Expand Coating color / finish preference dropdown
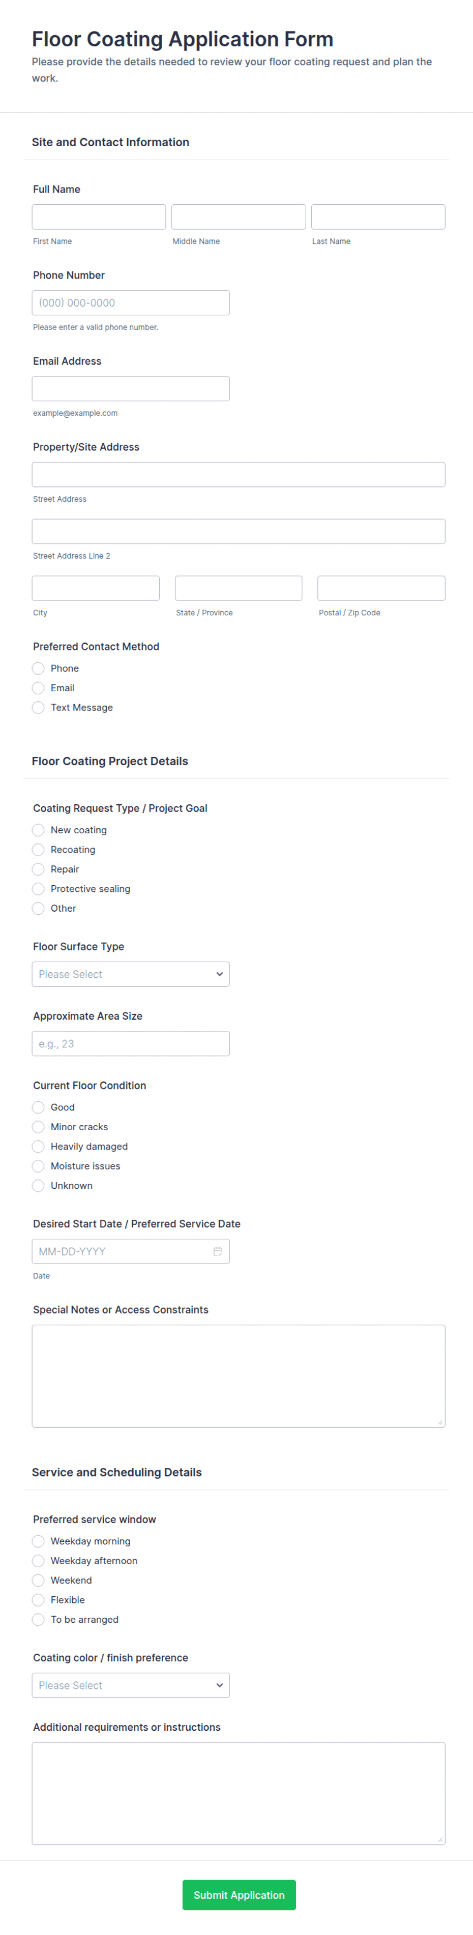This screenshot has width=473, height=1935. (x=130, y=1685)
